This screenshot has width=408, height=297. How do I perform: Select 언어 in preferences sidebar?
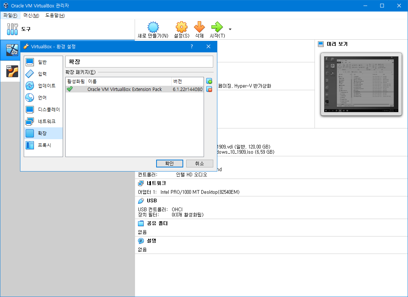[43, 98]
